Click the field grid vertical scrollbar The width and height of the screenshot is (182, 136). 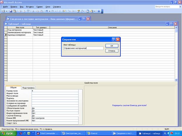tap(176, 54)
